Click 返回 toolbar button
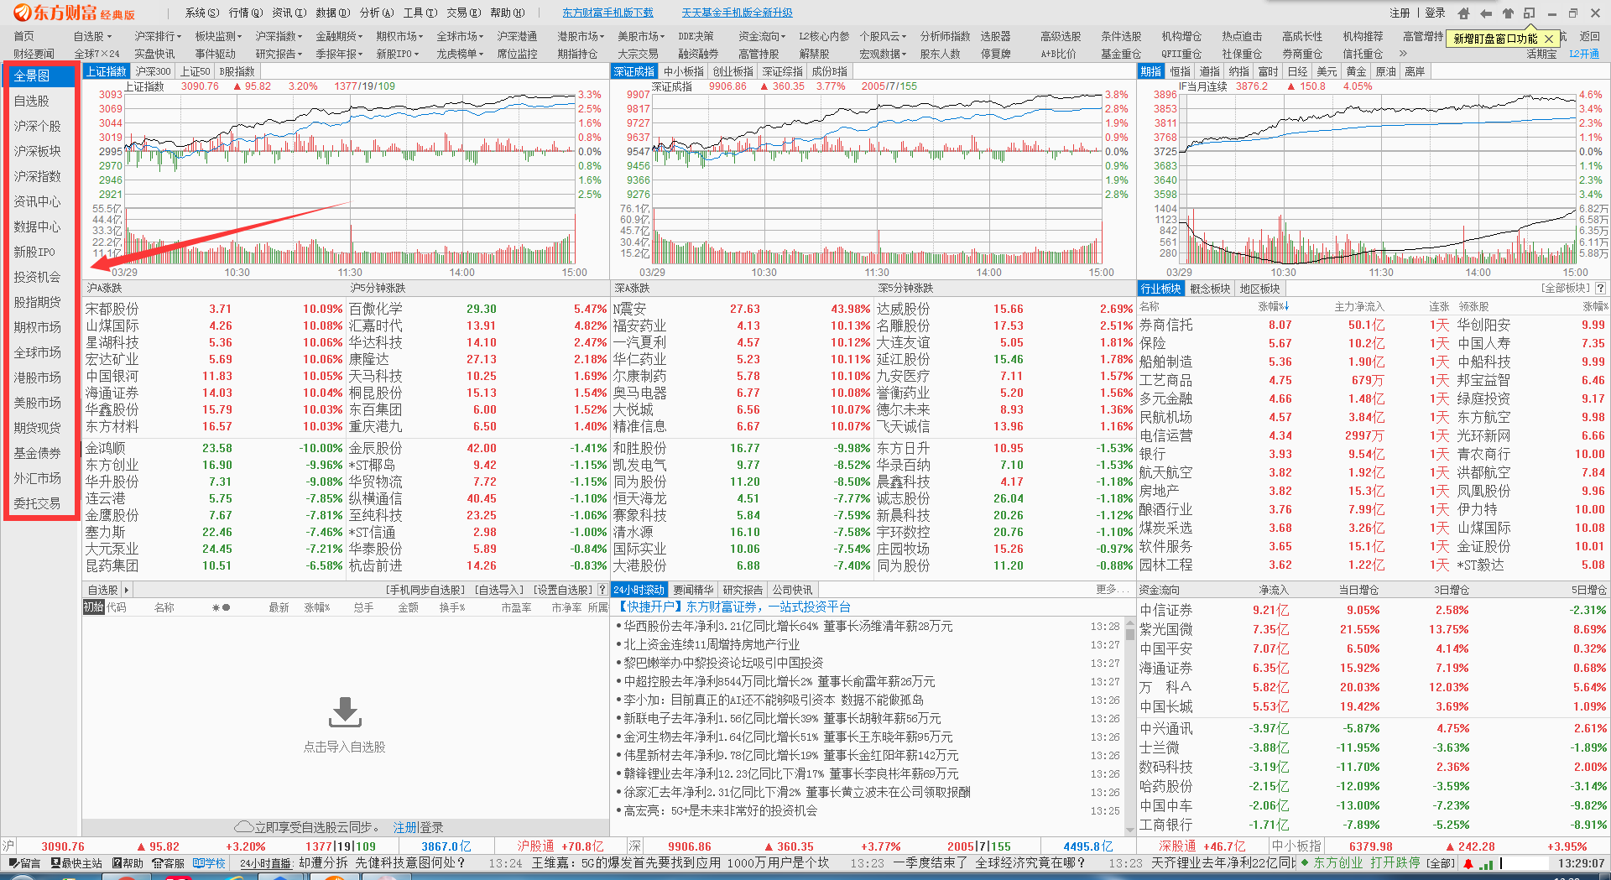 tap(1589, 37)
